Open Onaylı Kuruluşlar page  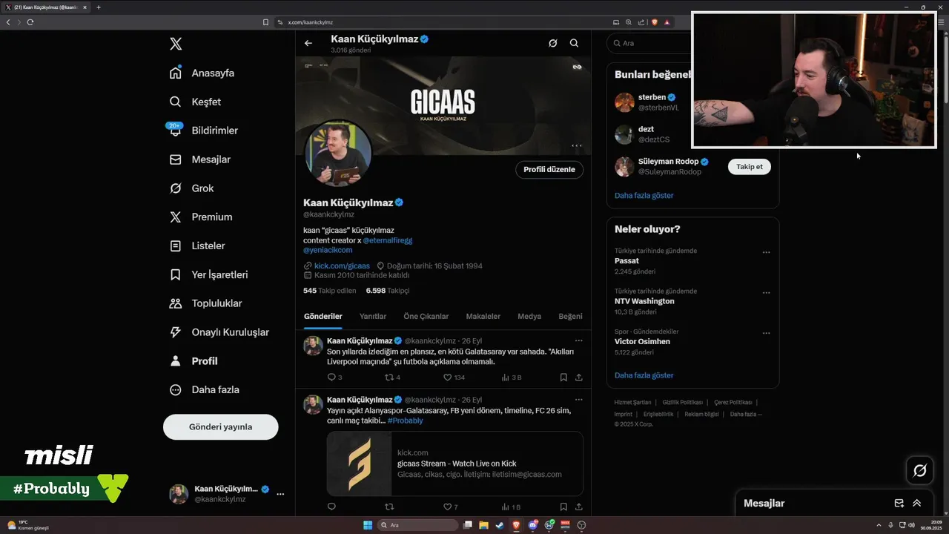coord(219,332)
